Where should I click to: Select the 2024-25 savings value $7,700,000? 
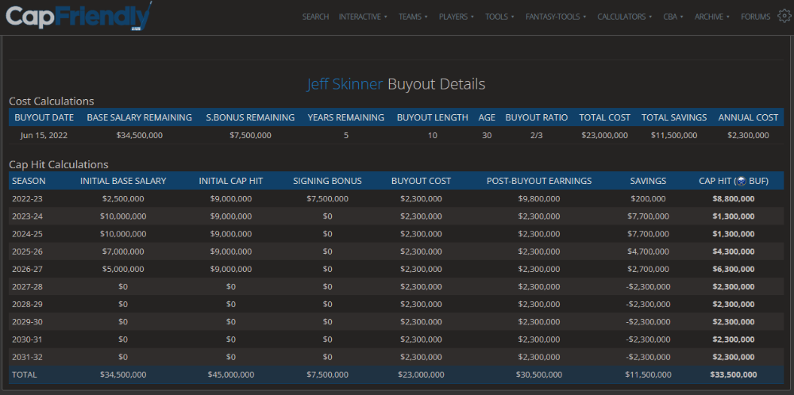pos(648,234)
